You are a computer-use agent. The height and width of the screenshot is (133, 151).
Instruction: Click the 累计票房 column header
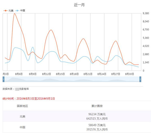tap(97, 106)
